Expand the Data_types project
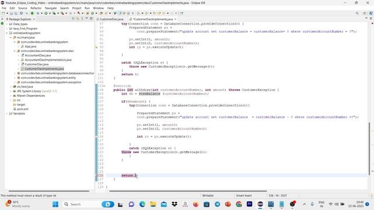Image resolution: width=374 pixels, height=210 pixels. [x=6, y=24]
